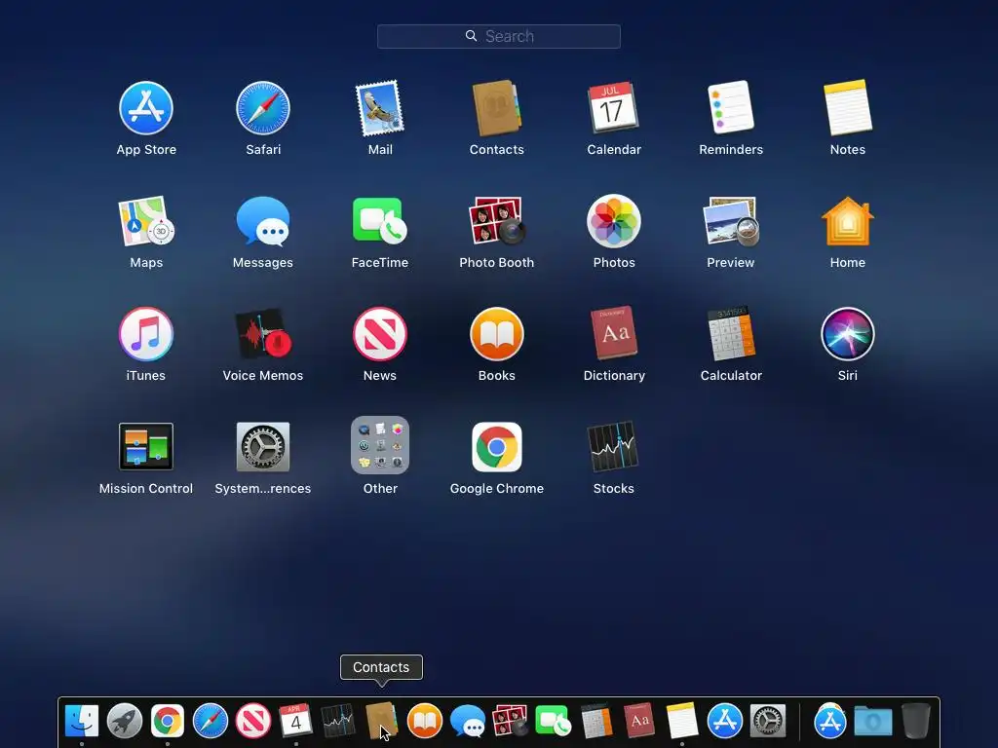Open Stocks in the Launchpad grid
998x748 pixels.
tap(614, 446)
